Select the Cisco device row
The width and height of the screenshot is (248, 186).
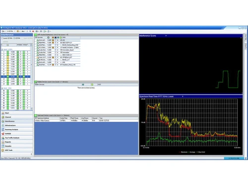coord(58,58)
